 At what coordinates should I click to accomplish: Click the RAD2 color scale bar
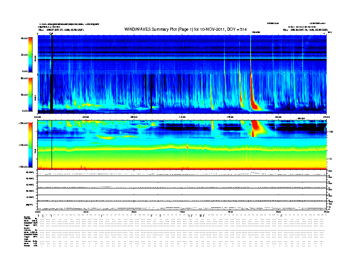30,55
